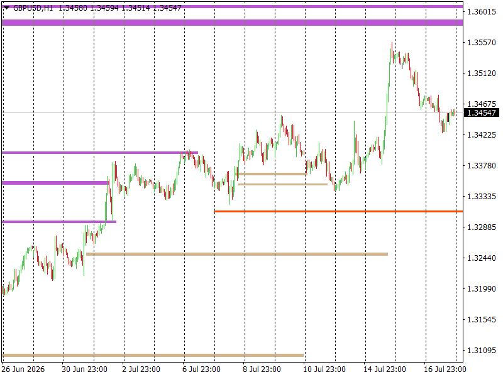Click the 1.33780 price scale label
Image resolution: width=503 pixels, height=377 pixels.
tap(482, 166)
